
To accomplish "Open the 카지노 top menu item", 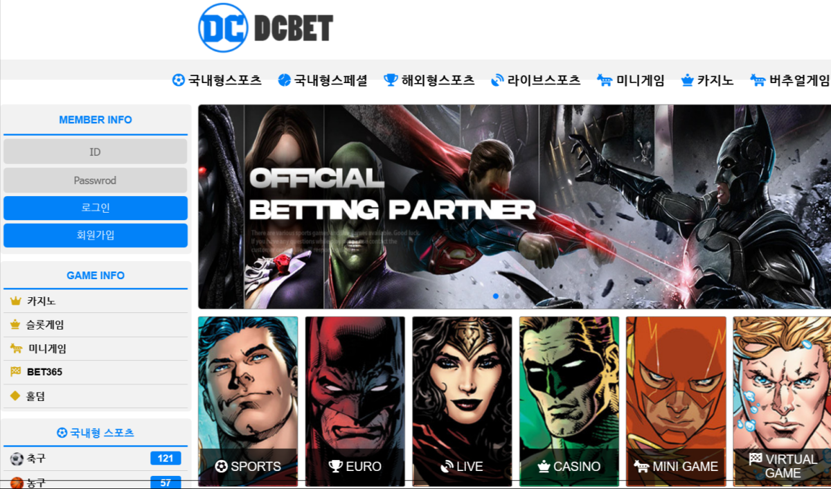I will [x=706, y=80].
